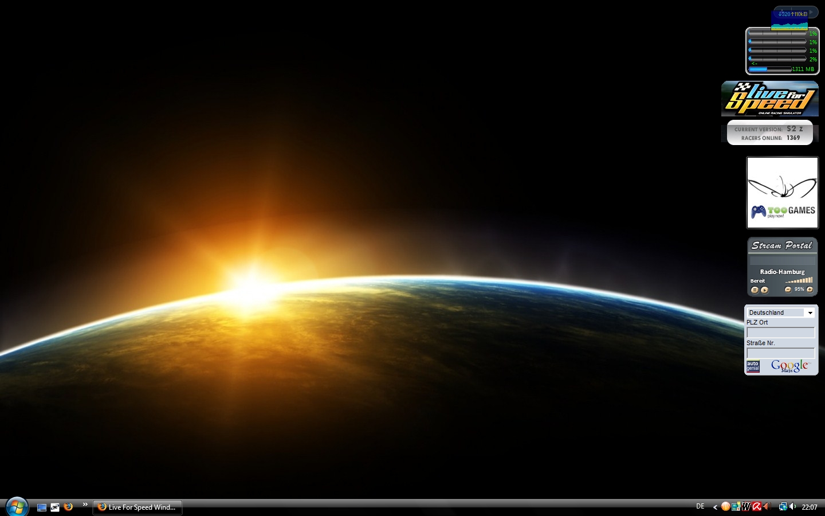The width and height of the screenshot is (825, 516).
Task: Play the Radio-Hamburg stream
Action: (x=764, y=290)
